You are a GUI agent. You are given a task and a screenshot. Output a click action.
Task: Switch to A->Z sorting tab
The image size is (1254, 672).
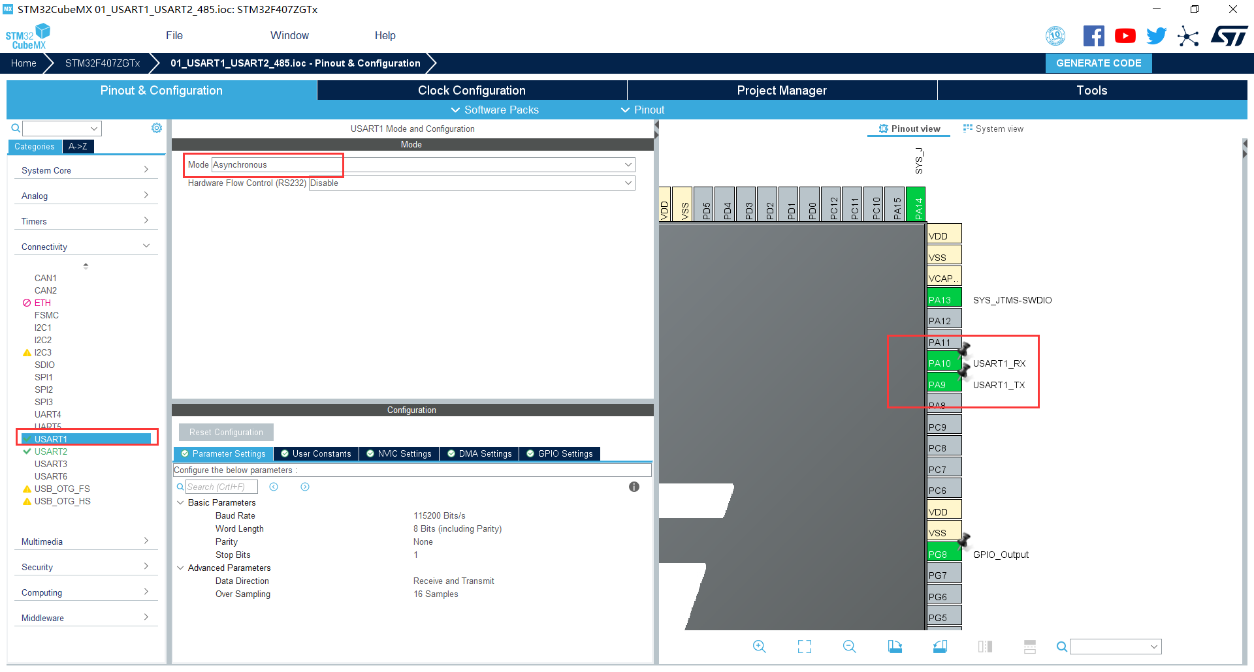(78, 146)
